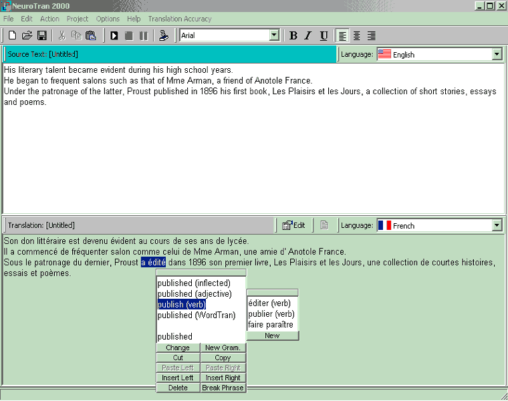Image resolution: width=508 pixels, height=401 pixels.
Task: Open source language dropdown showing English
Action: [x=497, y=54]
